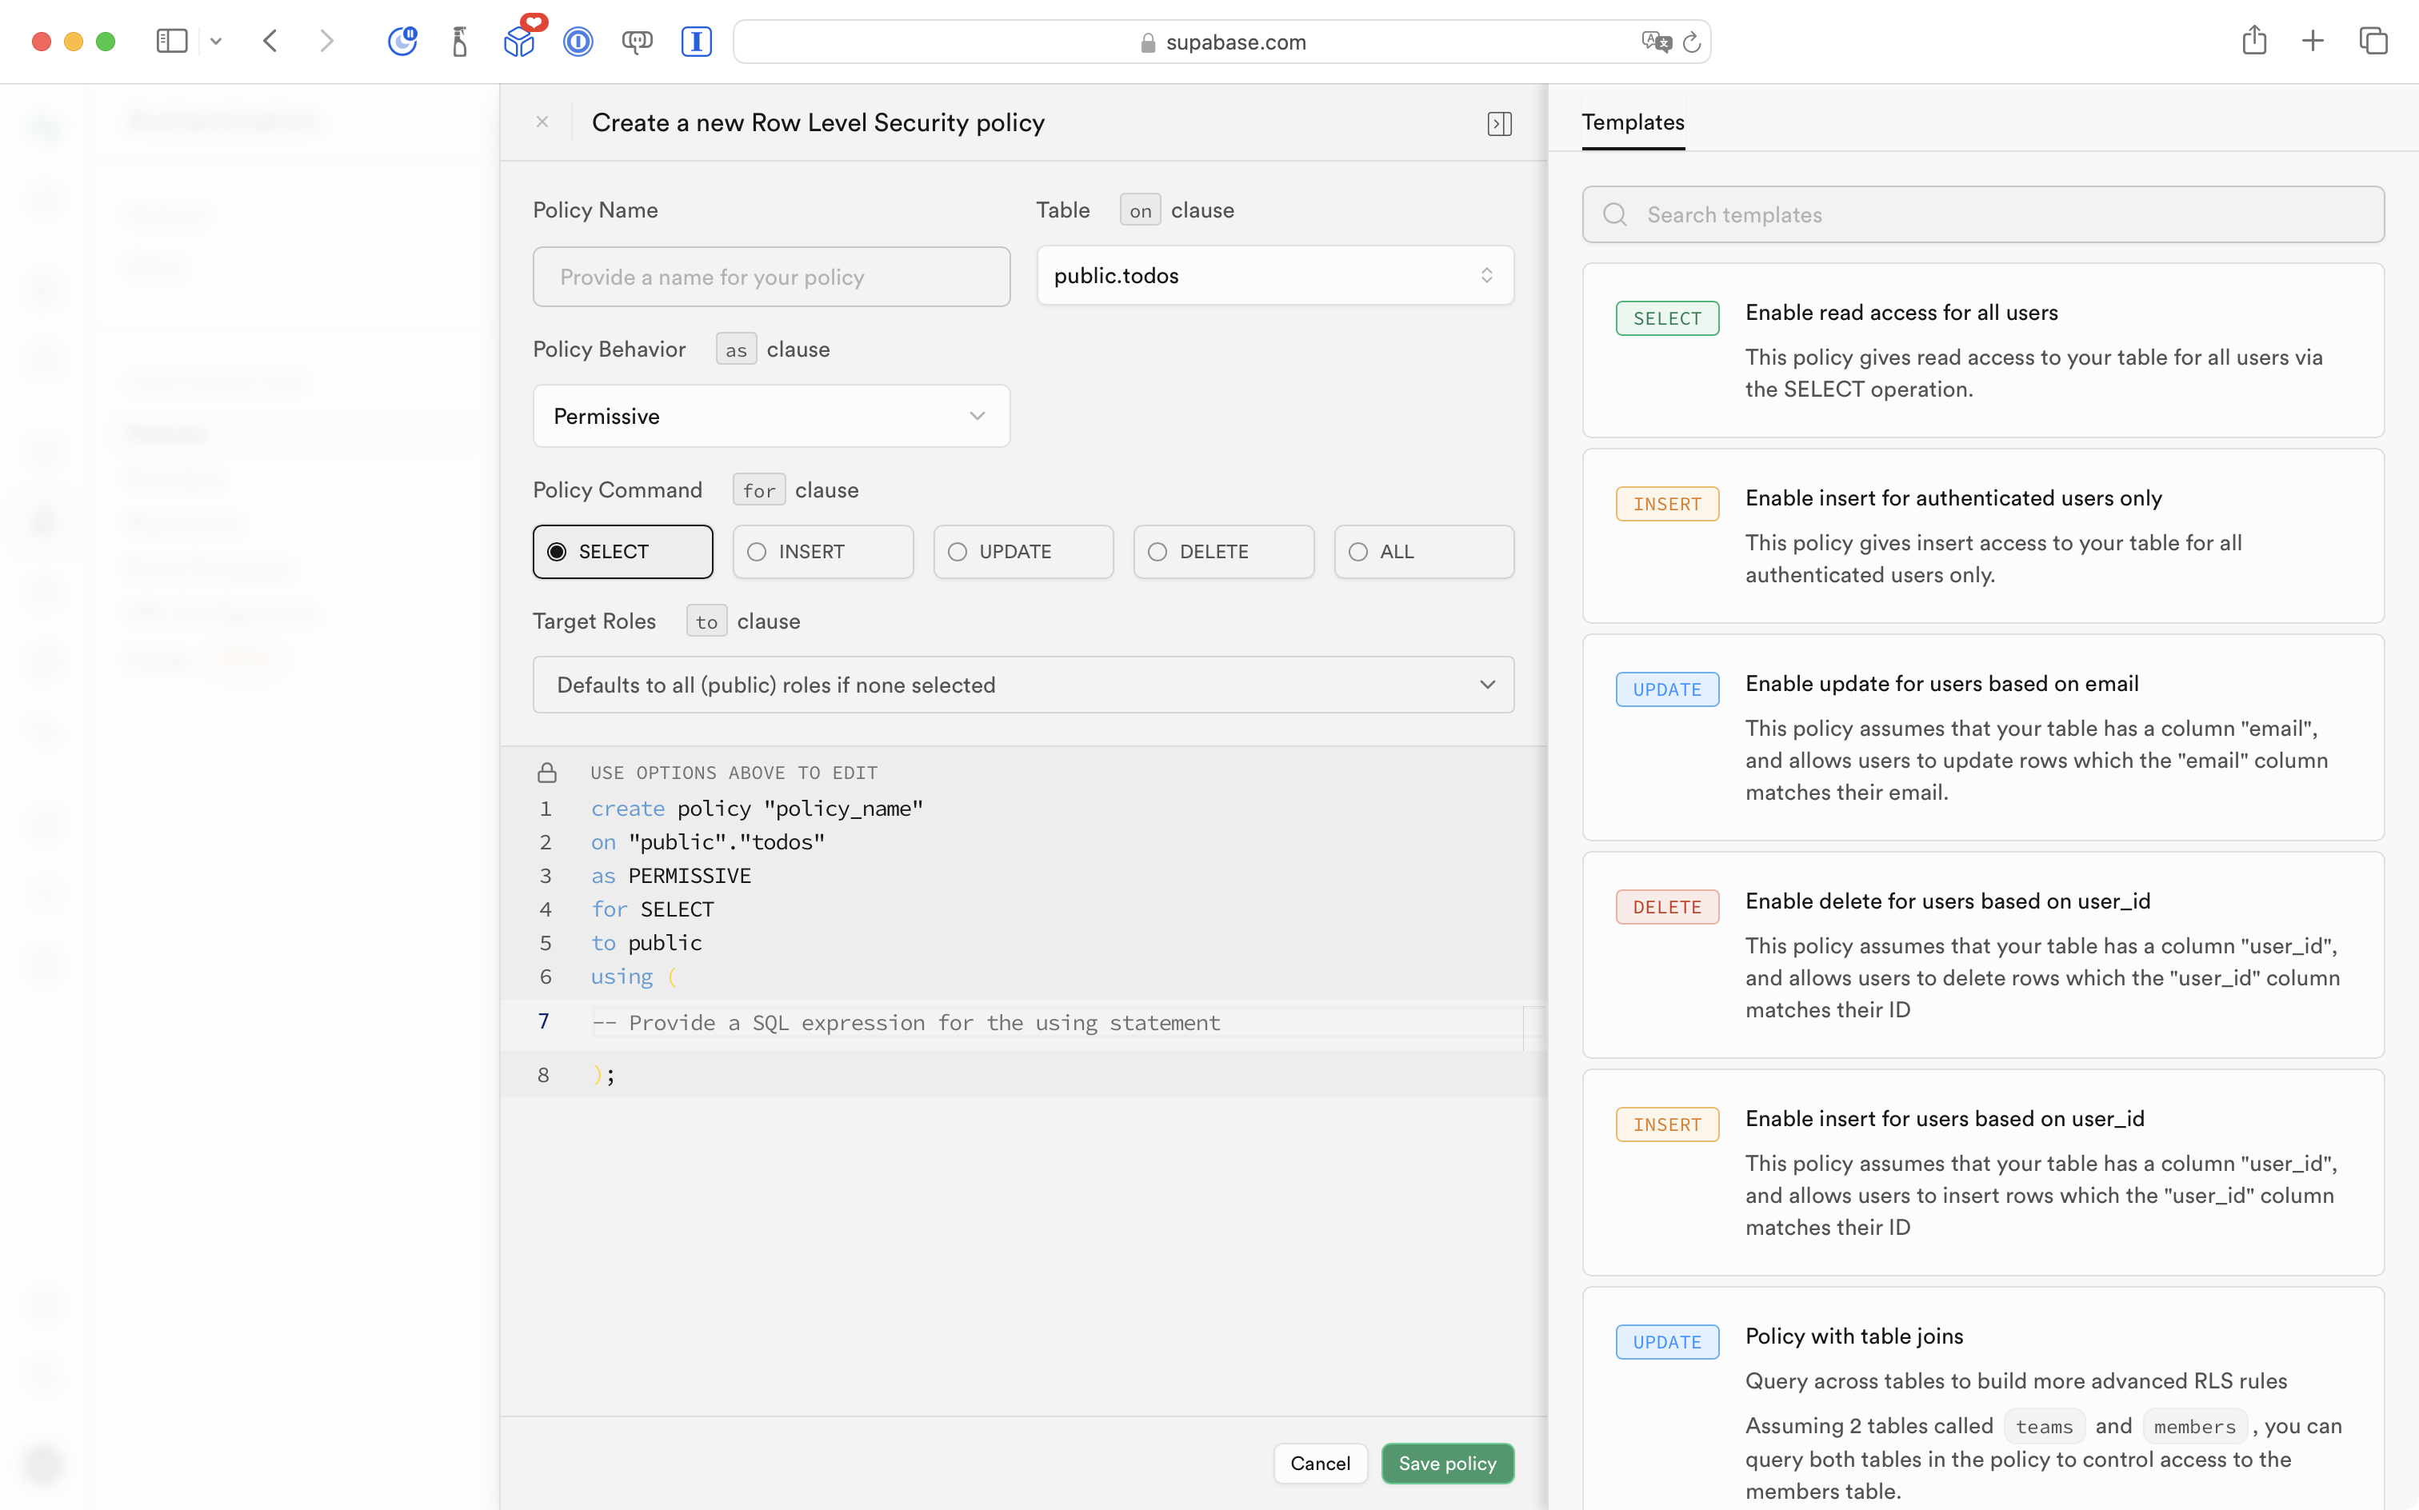Screen dimensions: 2419x1510
Task: Open a new tab with plus icon
Action: [2312, 41]
